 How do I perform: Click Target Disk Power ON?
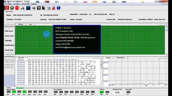pos(9,66)
